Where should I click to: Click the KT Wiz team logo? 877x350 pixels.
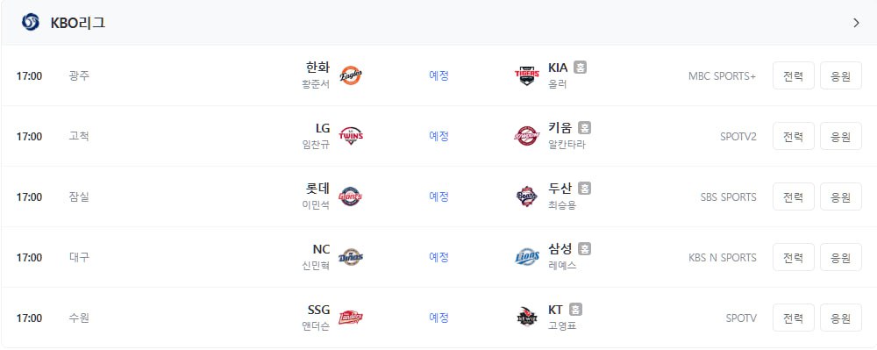(526, 318)
